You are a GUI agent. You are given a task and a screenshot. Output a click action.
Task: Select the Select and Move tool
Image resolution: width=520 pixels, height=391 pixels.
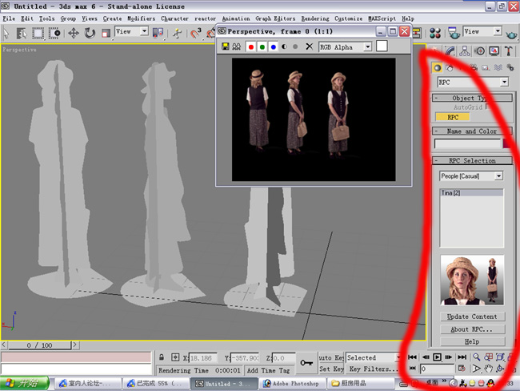[x=73, y=33]
